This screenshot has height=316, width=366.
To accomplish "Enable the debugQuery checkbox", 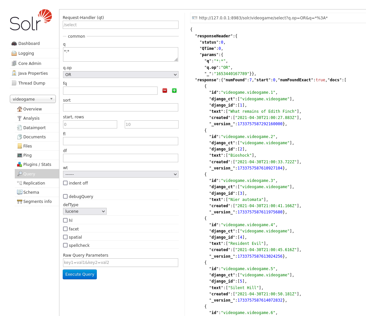I will point(65,196).
